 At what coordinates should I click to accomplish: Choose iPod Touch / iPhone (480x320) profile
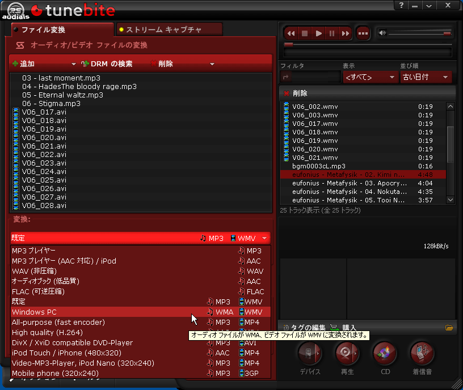[x=141, y=353]
